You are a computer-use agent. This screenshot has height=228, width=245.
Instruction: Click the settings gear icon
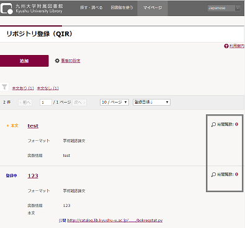point(57,61)
